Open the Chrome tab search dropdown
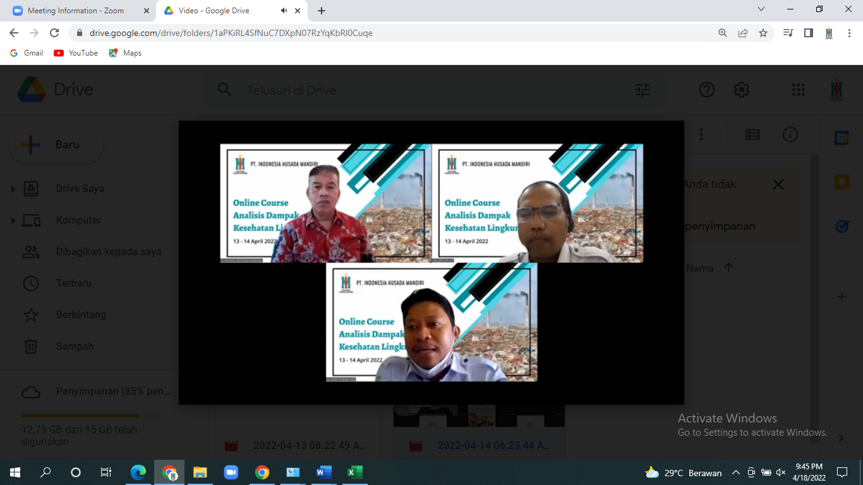This screenshot has height=485, width=863. (761, 9)
